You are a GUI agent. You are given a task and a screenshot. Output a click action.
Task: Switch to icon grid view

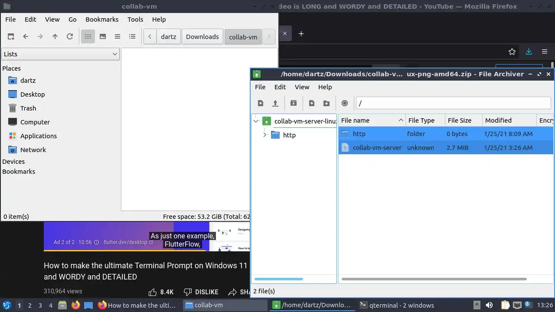point(88,37)
